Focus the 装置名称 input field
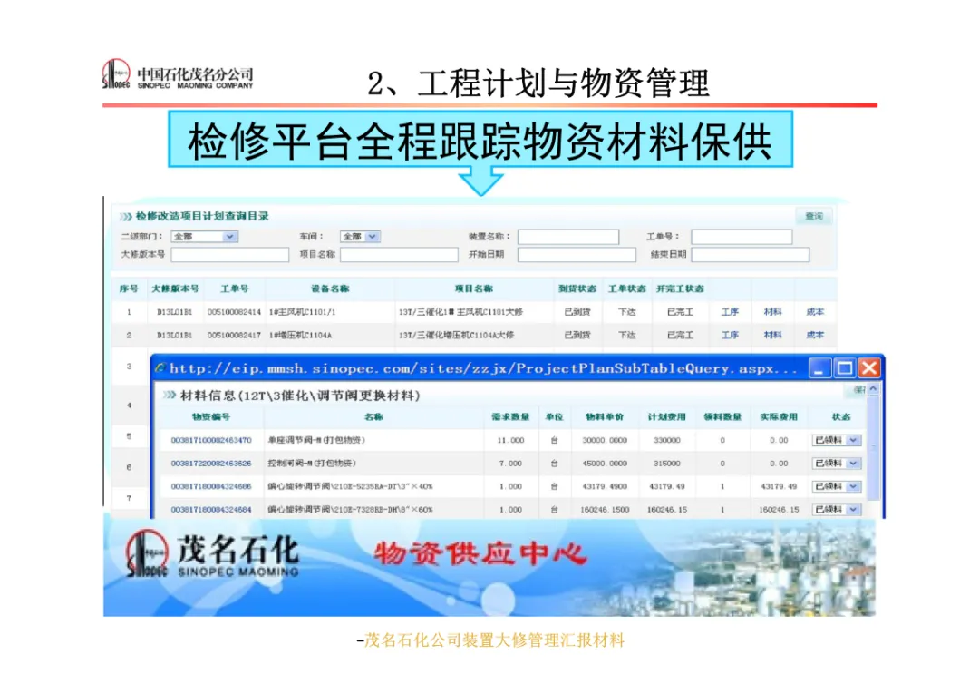The height and width of the screenshot is (694, 979). click(568, 237)
